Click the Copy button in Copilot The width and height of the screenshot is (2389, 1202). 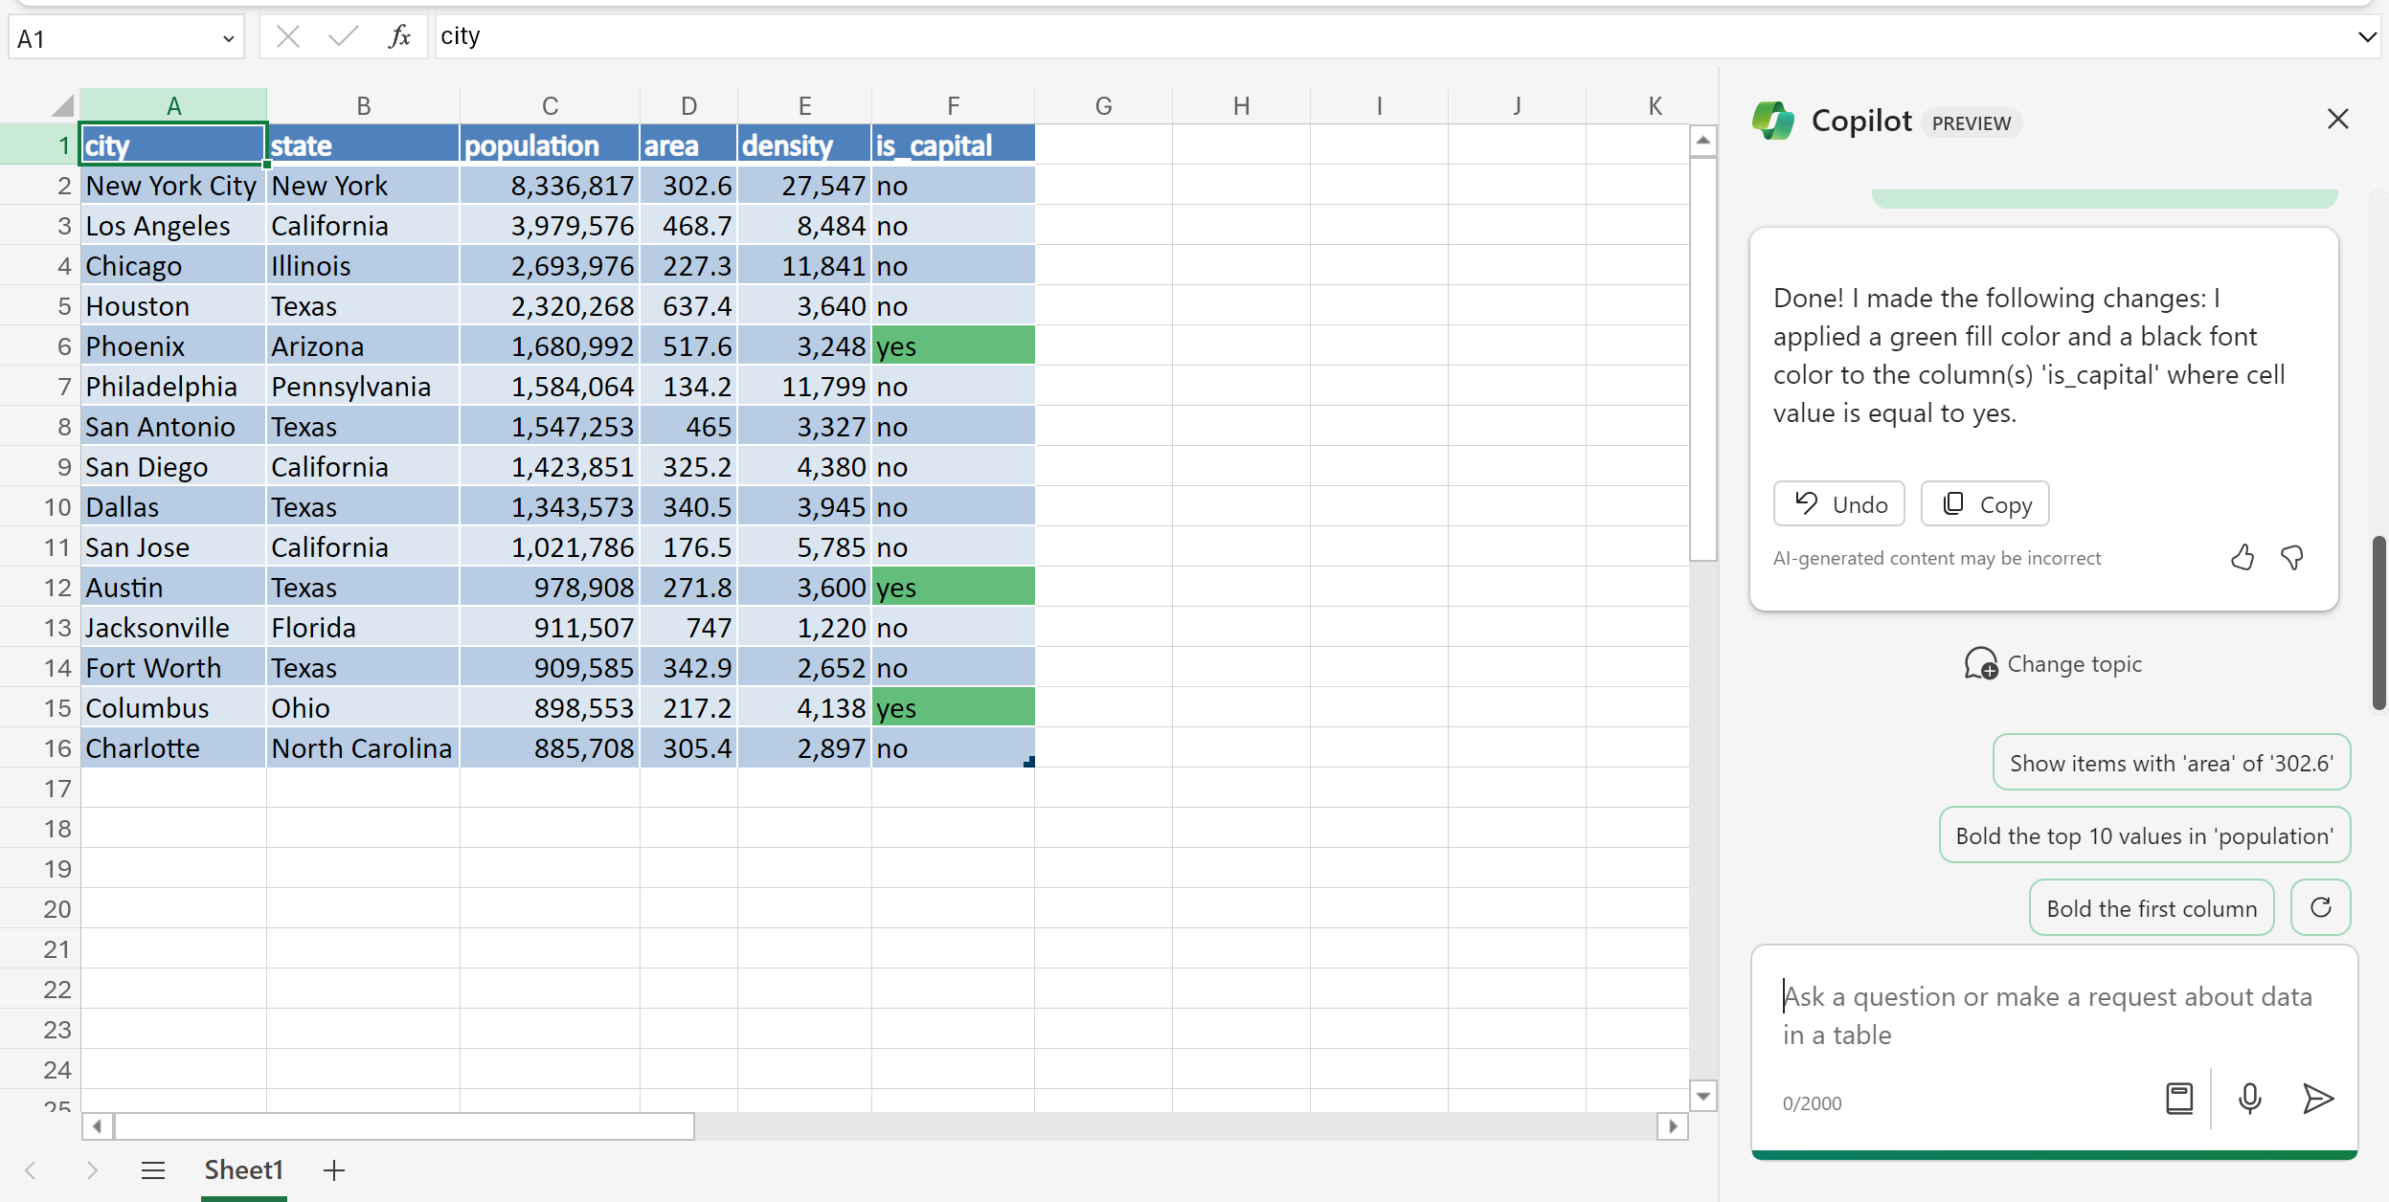pyautogui.click(x=1985, y=504)
